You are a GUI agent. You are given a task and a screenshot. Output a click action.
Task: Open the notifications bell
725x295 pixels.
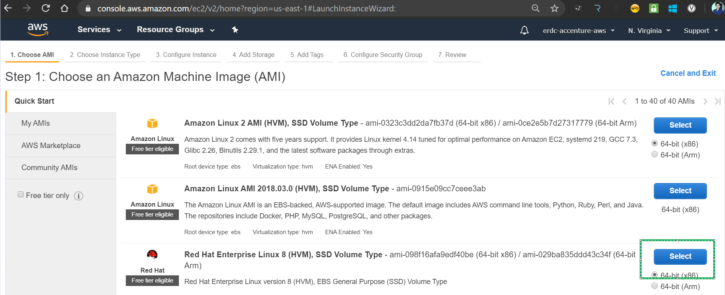pos(524,30)
